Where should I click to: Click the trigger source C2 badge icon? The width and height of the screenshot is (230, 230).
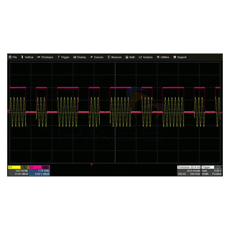[216, 167]
